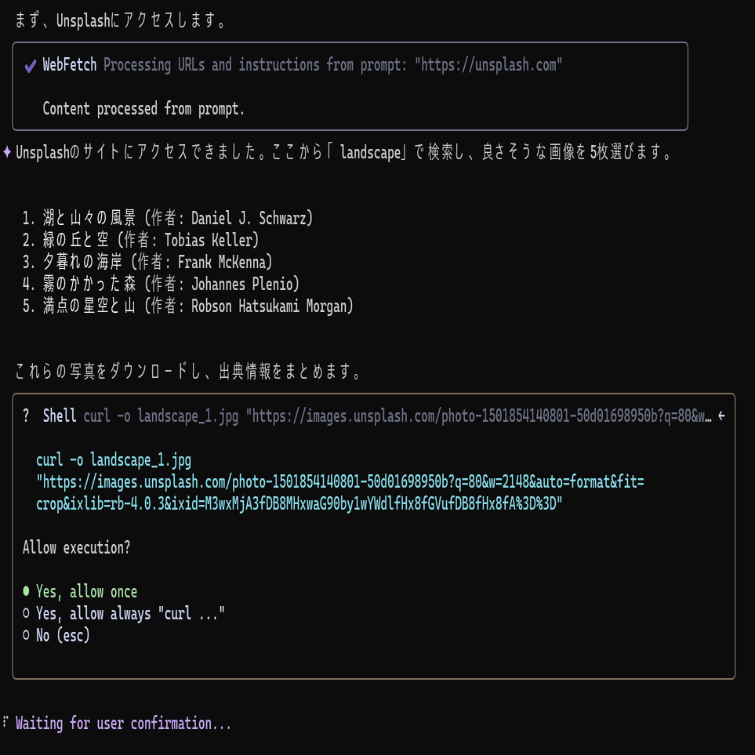
Task: Select list item 3, 夕暮れの海岸 by Frank McKenna
Action: click(149, 262)
